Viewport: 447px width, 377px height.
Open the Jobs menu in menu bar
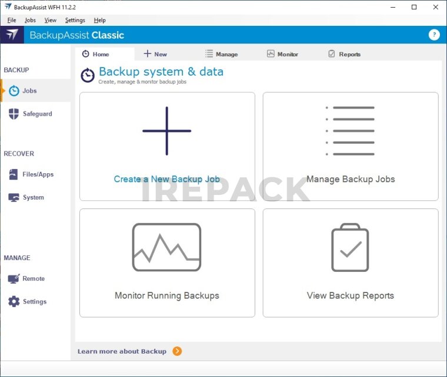[x=30, y=20]
